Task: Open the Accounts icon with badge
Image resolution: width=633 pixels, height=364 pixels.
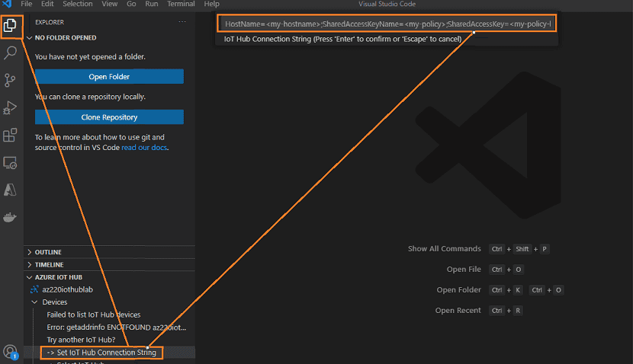Action: tap(10, 352)
